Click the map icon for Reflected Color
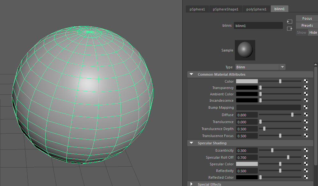 [x=306, y=177]
